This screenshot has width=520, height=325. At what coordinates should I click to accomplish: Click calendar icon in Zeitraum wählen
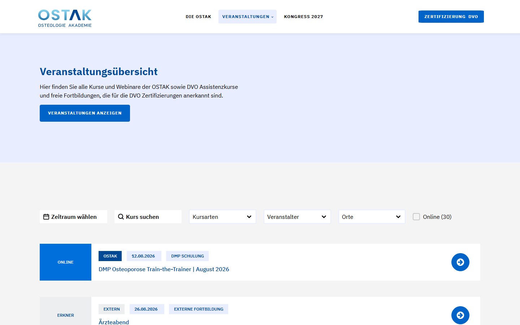pyautogui.click(x=46, y=217)
